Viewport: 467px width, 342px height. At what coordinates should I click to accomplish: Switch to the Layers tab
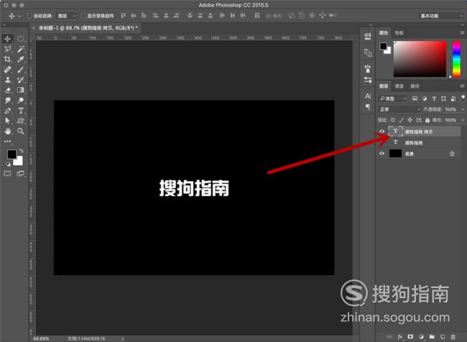pos(384,86)
